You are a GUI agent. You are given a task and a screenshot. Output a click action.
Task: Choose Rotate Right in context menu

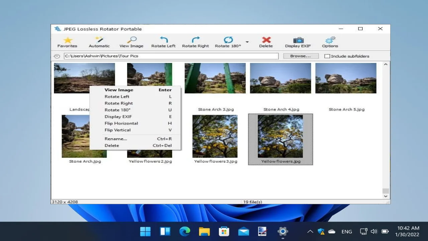point(135,103)
